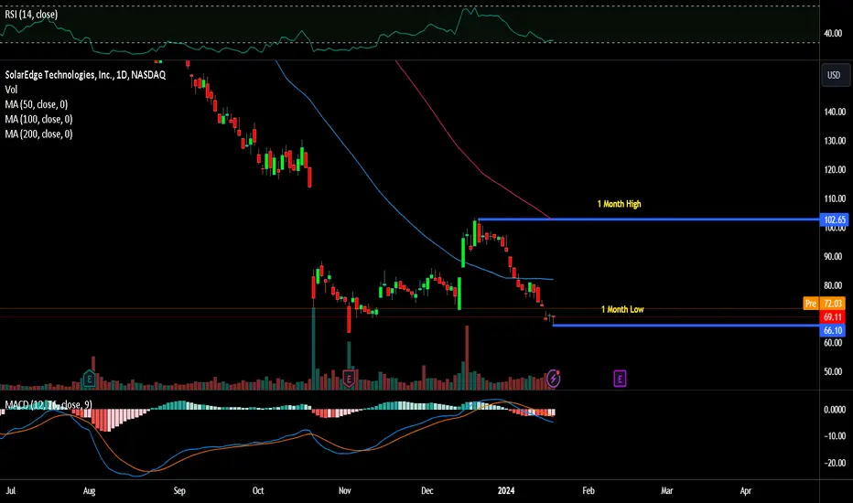Select the MACD indicator label

(49, 404)
